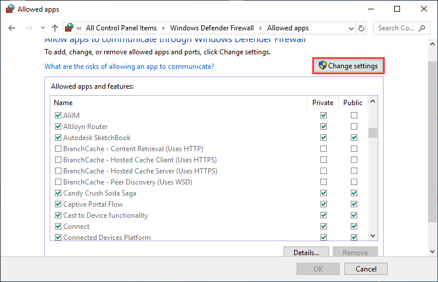
Task: Toggle Private checkbox for Candy Crush Soda Saga
Action: point(323,193)
